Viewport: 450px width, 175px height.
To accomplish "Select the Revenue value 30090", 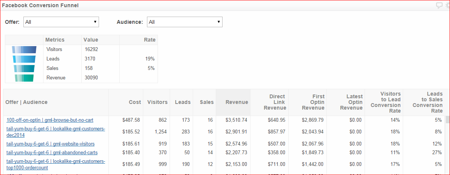I will point(91,78).
